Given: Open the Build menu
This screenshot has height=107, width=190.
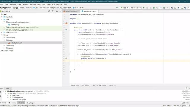Looking at the screenshot, I should coord(39,4).
